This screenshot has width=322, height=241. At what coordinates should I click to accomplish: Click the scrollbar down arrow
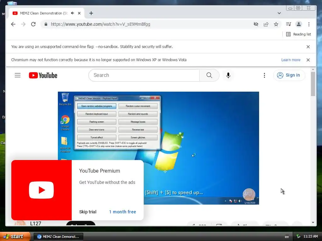[x=313, y=222]
